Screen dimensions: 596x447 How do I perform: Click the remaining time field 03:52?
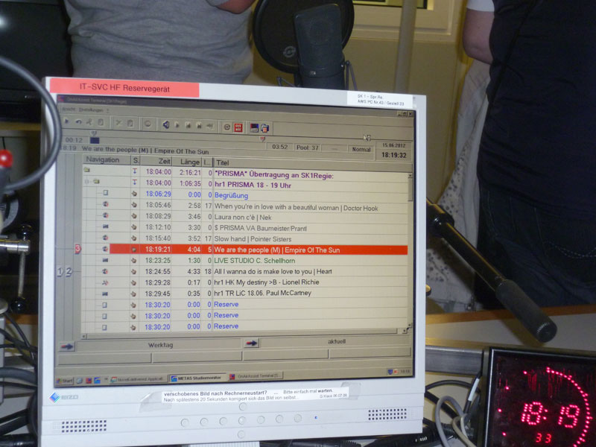[280, 146]
